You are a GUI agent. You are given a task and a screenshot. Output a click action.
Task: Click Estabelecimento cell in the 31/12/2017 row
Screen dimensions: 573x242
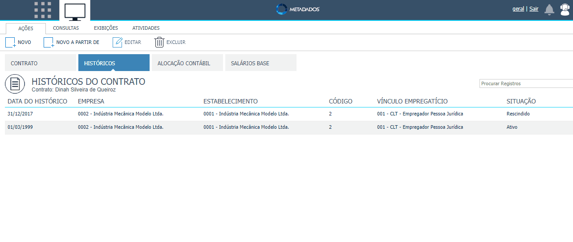[246, 114]
